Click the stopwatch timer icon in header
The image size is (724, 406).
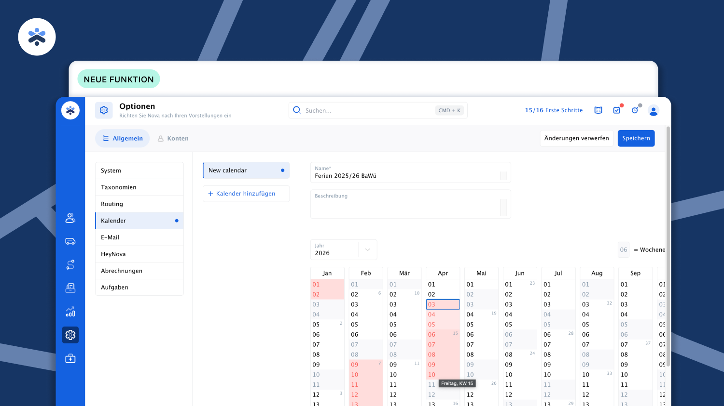[635, 110]
